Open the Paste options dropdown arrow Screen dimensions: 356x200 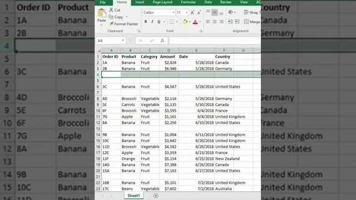(x=101, y=25)
